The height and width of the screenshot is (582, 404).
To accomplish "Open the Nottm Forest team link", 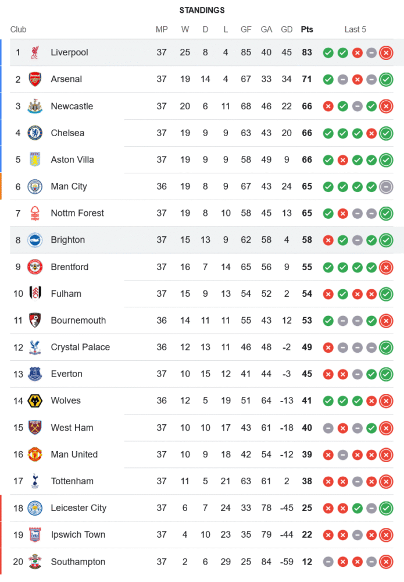I will (77, 213).
